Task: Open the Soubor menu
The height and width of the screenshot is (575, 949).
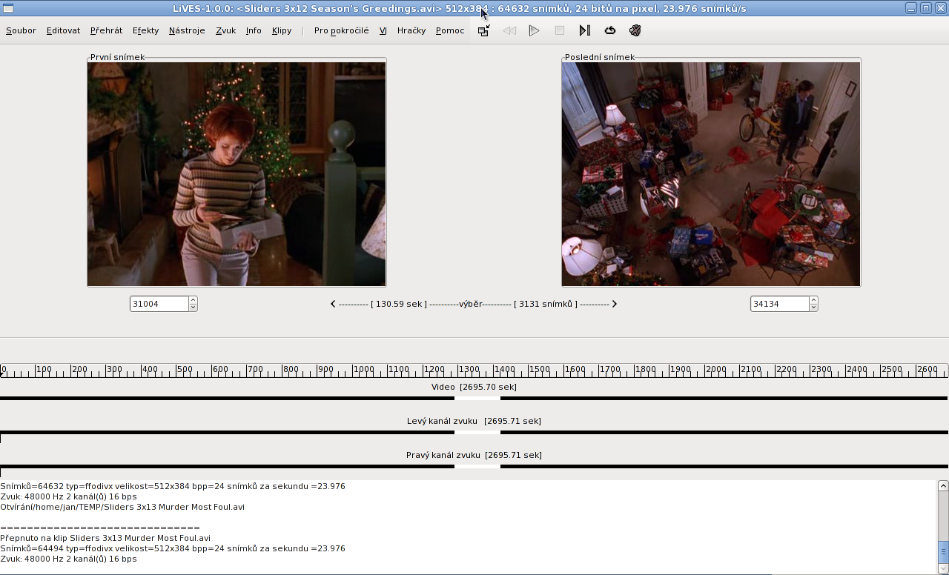Action: click(21, 30)
